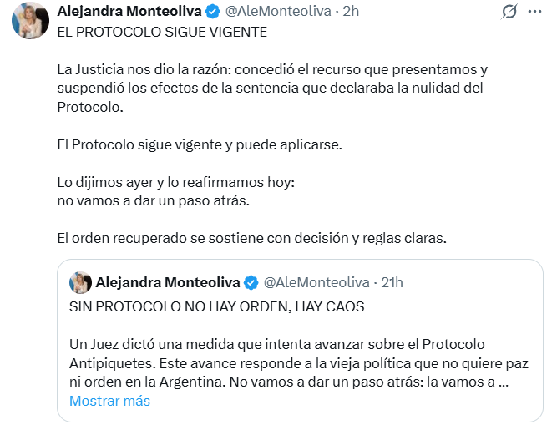Open the post's more options menu

point(536,12)
